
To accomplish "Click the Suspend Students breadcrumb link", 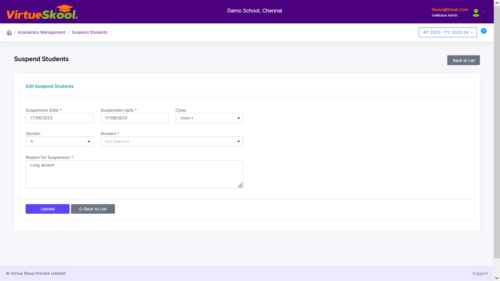I will (x=89, y=32).
